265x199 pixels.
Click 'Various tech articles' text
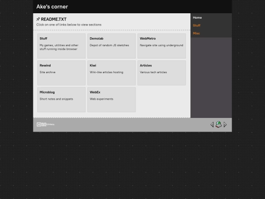[x=153, y=72]
